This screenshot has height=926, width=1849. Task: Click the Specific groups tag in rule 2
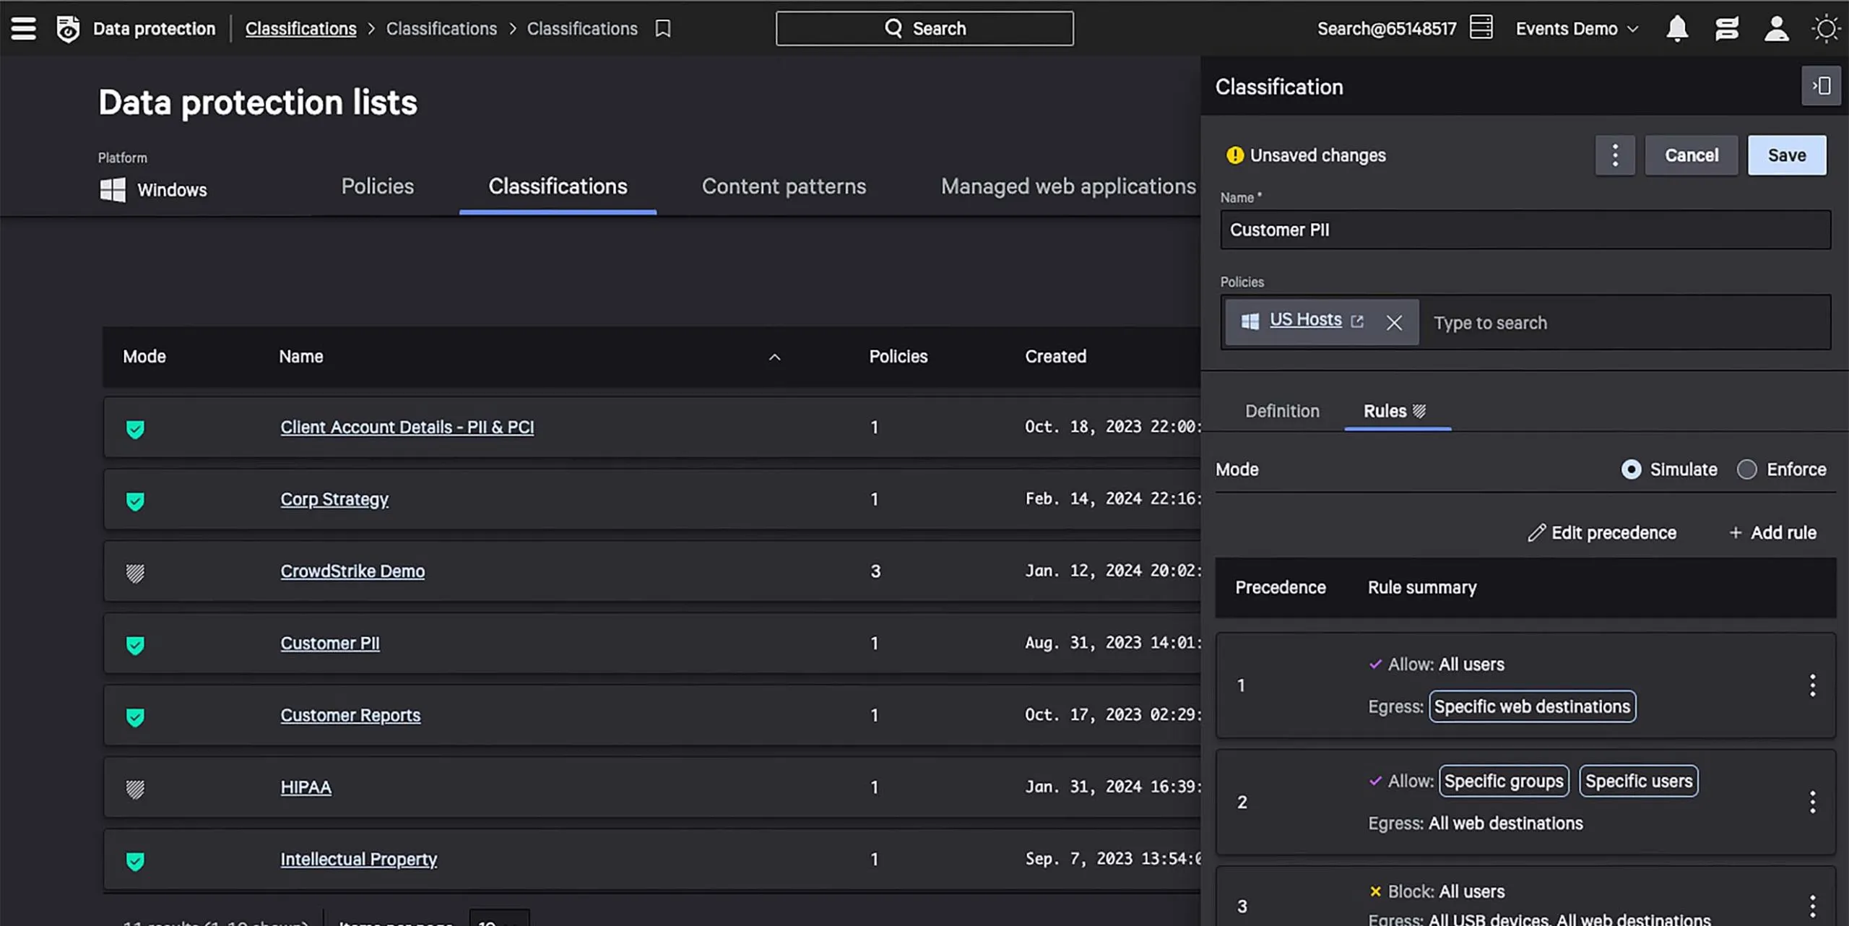1504,781
